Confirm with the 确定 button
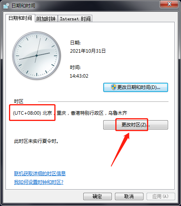This screenshot has height=206, width=181. [x=97, y=196]
